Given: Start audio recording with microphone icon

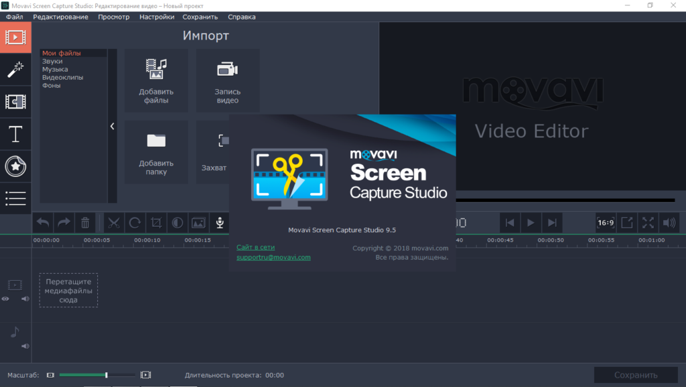Looking at the screenshot, I should tap(220, 222).
